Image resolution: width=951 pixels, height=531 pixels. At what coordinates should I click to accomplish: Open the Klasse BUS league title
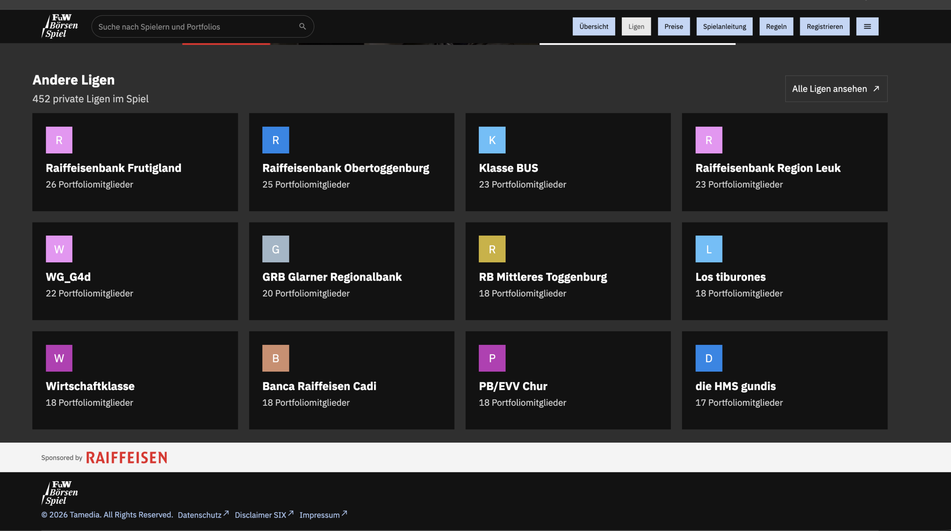[508, 168]
